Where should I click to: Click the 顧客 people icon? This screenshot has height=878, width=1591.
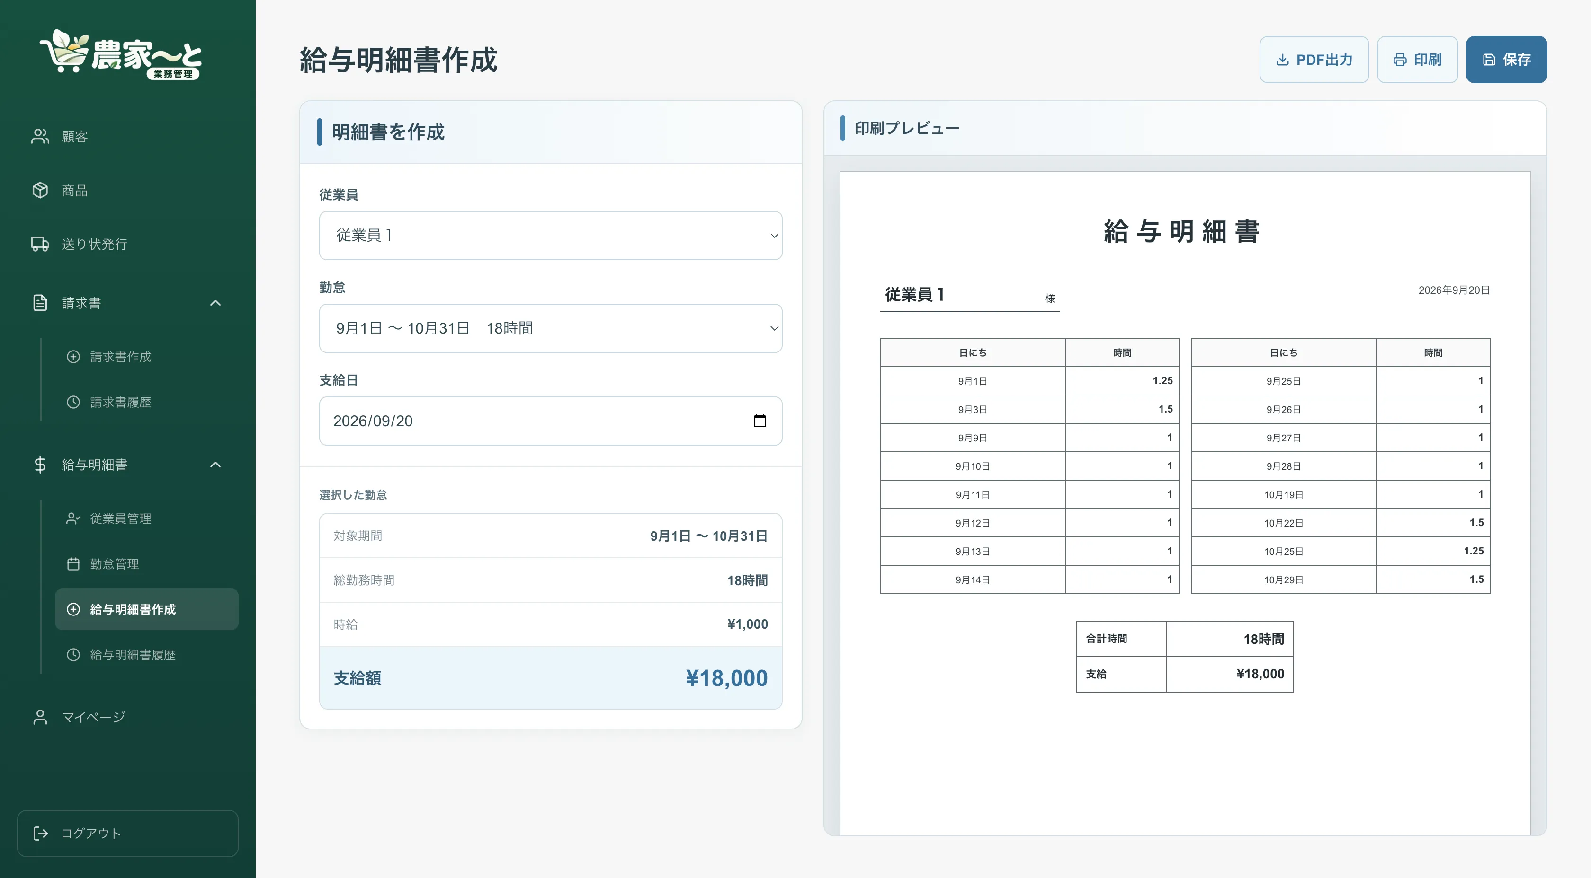coord(40,136)
